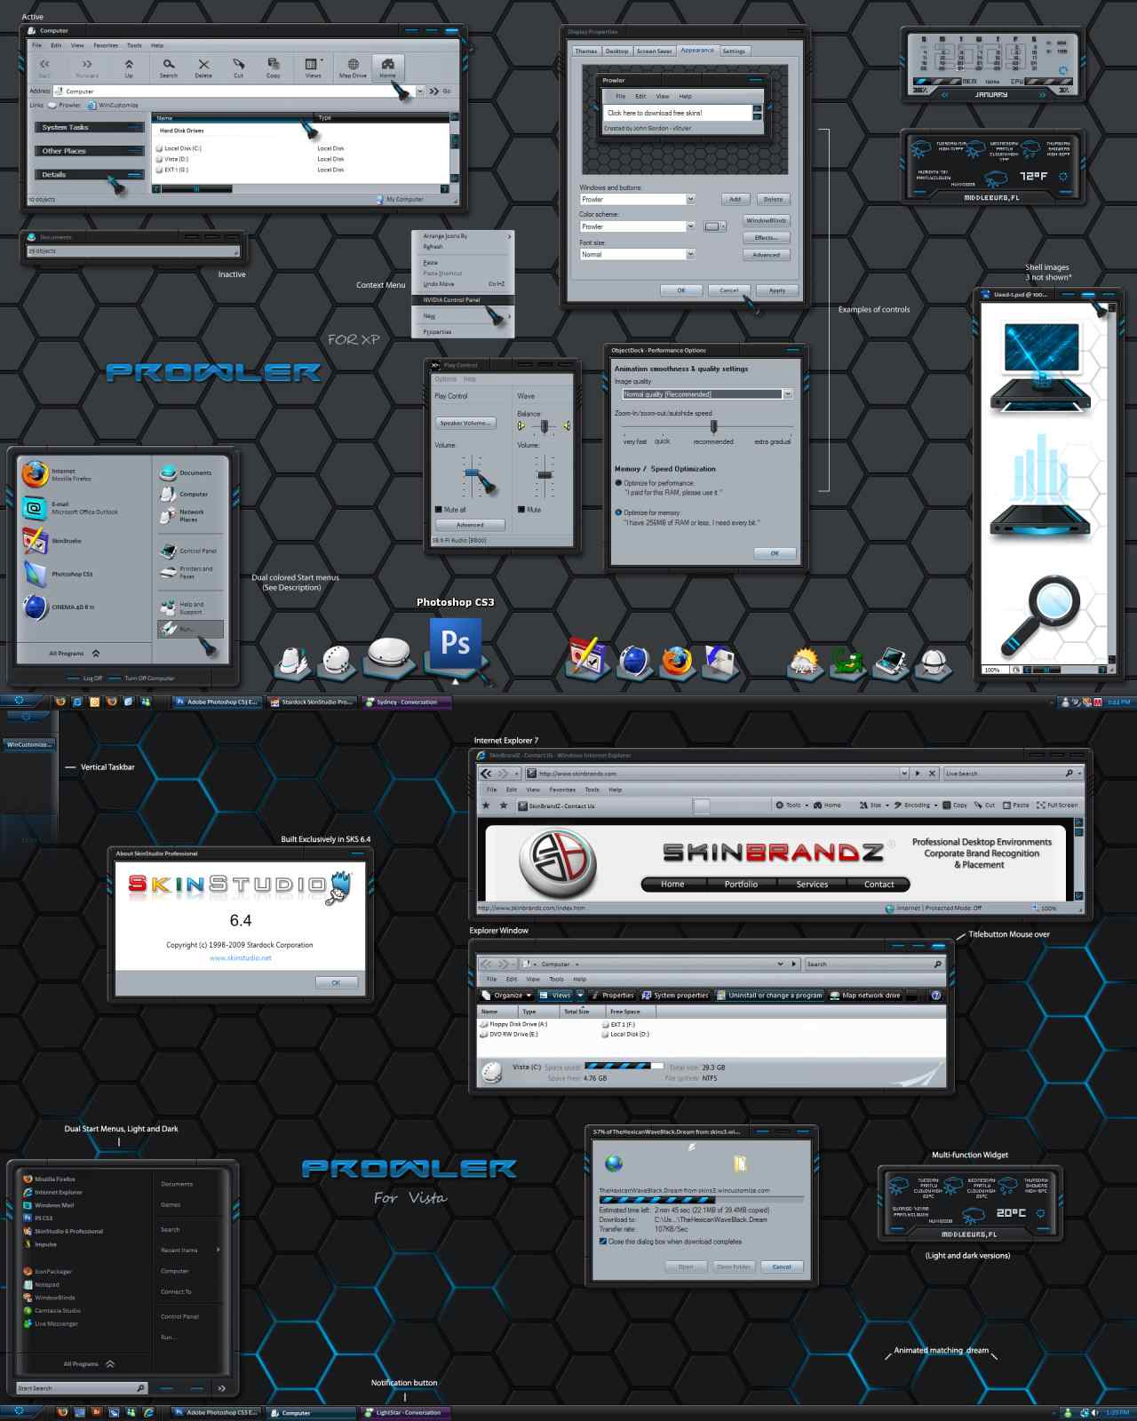Click the Firefox icon in the dock
The height and width of the screenshot is (1421, 1137).
point(676,661)
